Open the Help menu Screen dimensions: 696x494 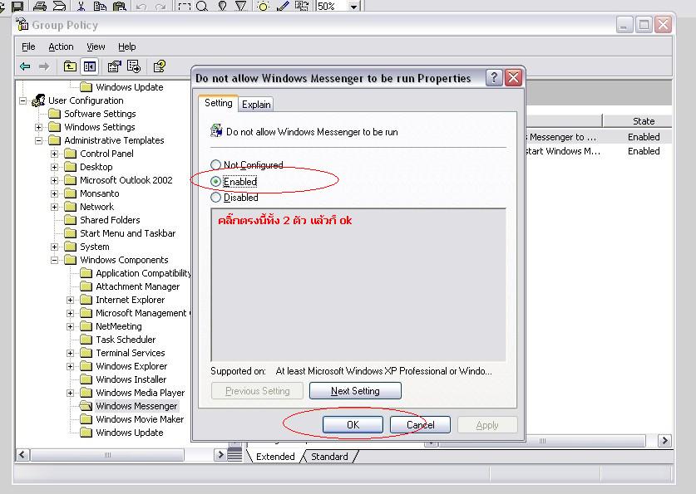coord(127,46)
